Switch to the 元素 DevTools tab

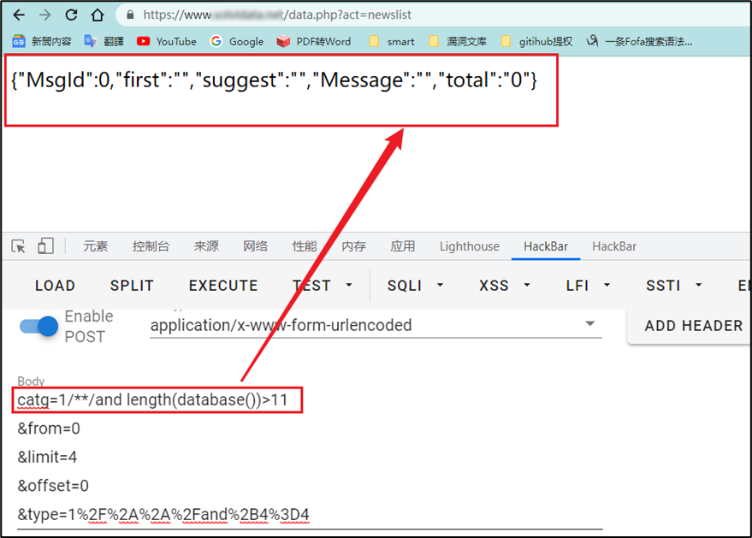click(x=96, y=246)
